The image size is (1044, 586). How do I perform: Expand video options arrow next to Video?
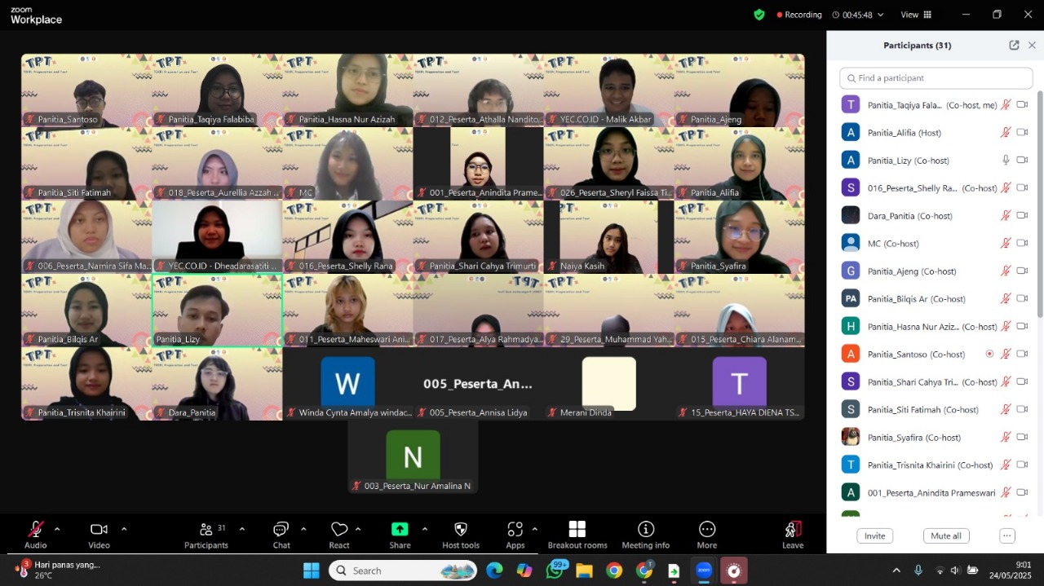(x=124, y=529)
